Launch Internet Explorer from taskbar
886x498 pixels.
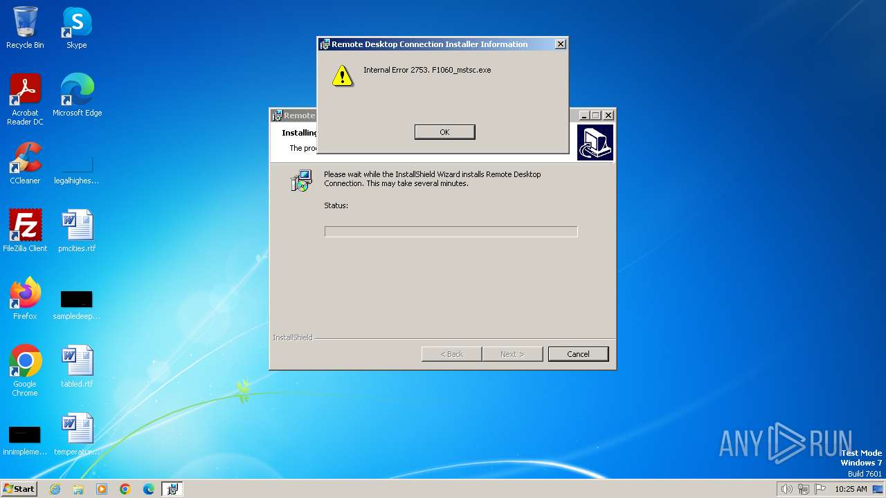55,489
